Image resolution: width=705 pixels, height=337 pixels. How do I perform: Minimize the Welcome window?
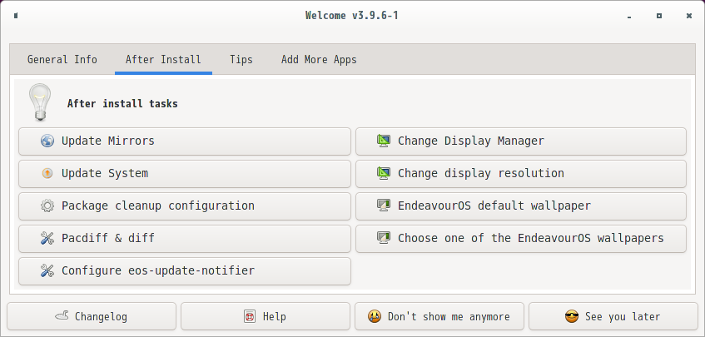pyautogui.click(x=629, y=16)
